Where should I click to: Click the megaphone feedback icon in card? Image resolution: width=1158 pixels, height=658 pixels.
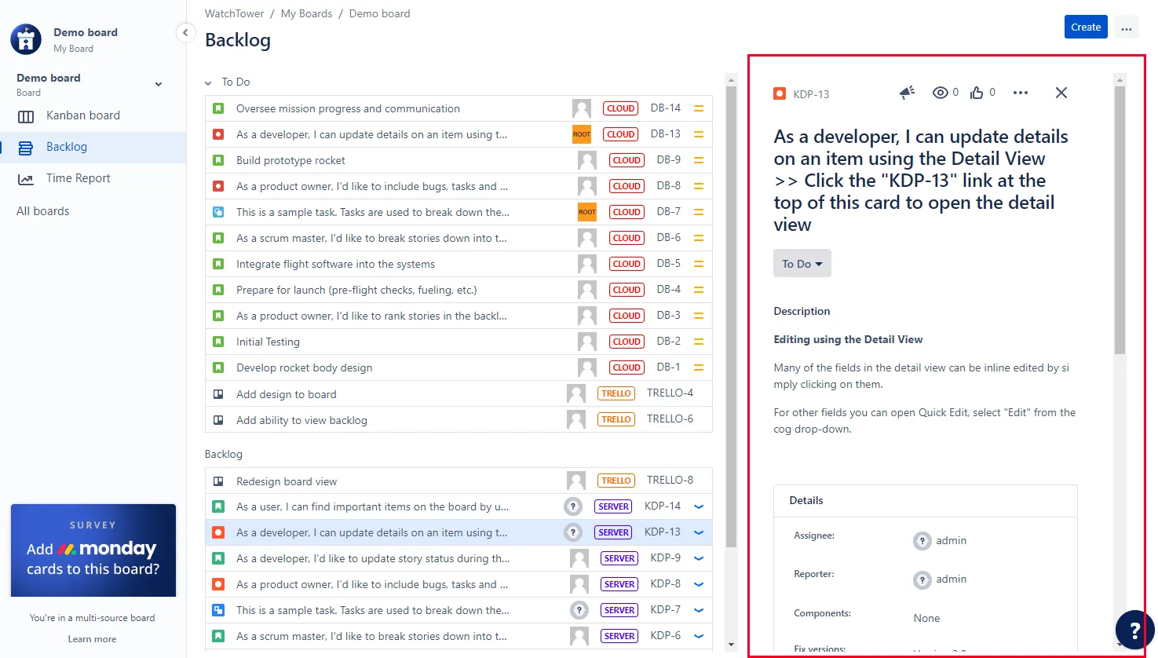pyautogui.click(x=907, y=93)
